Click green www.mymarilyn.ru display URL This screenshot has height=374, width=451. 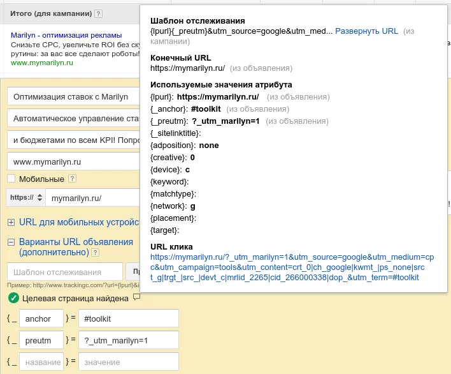[41, 63]
